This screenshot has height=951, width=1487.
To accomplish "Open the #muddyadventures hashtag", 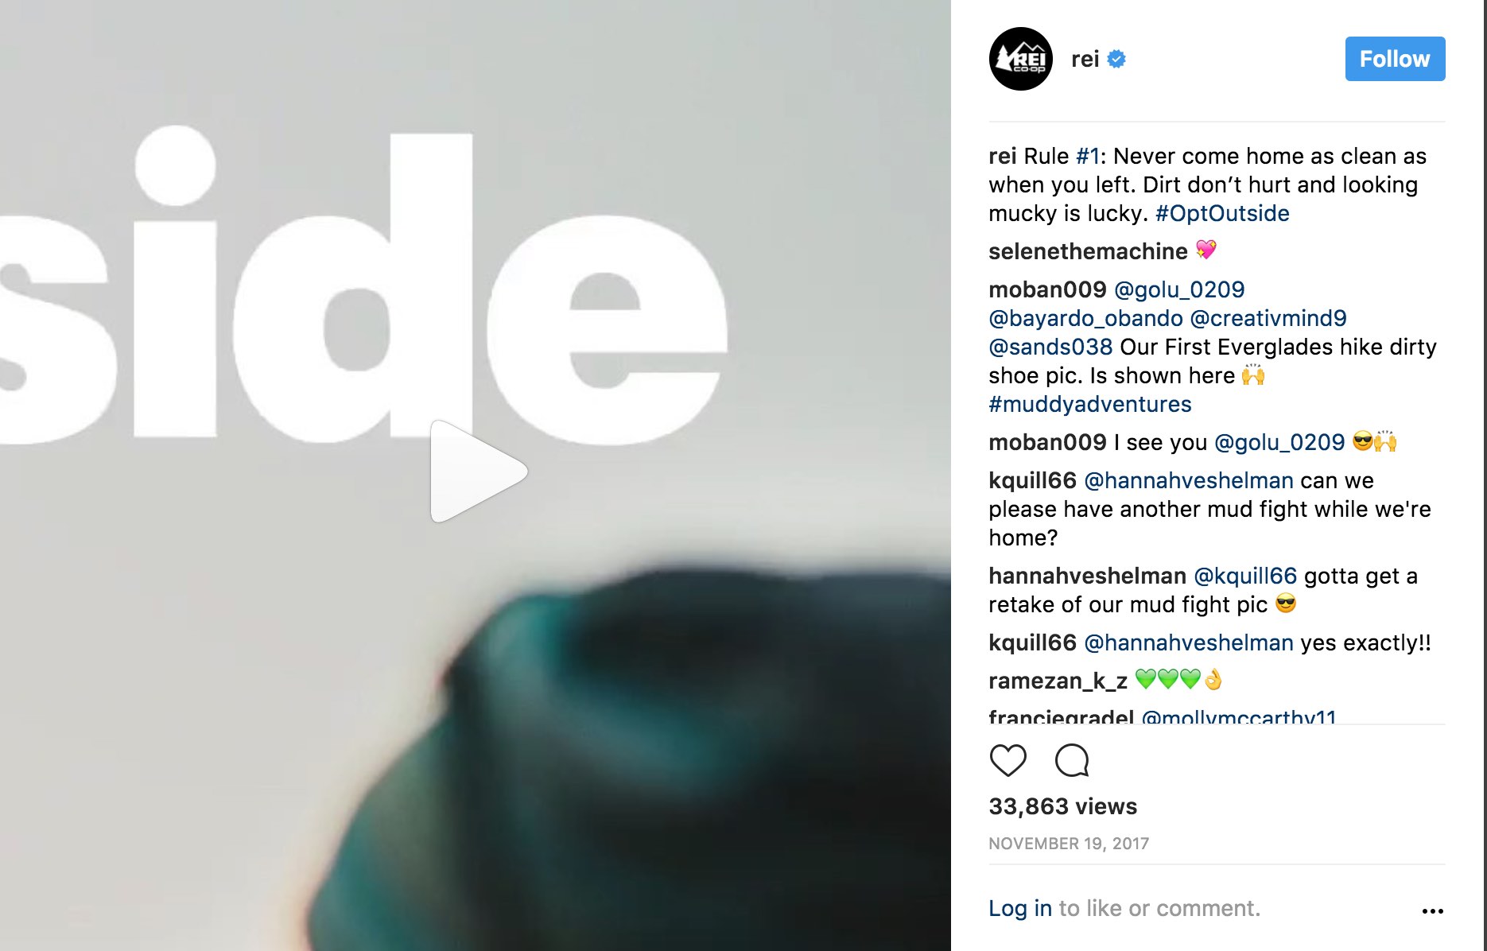I will coord(1089,404).
